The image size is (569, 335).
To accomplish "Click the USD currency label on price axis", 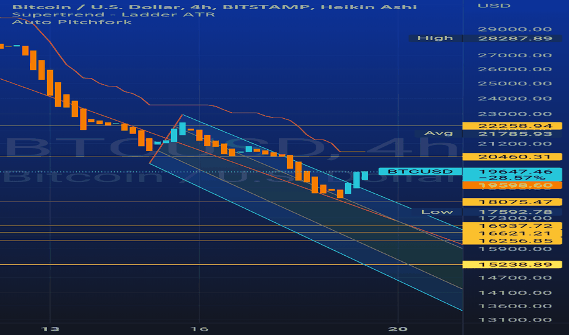I will (x=494, y=6).
